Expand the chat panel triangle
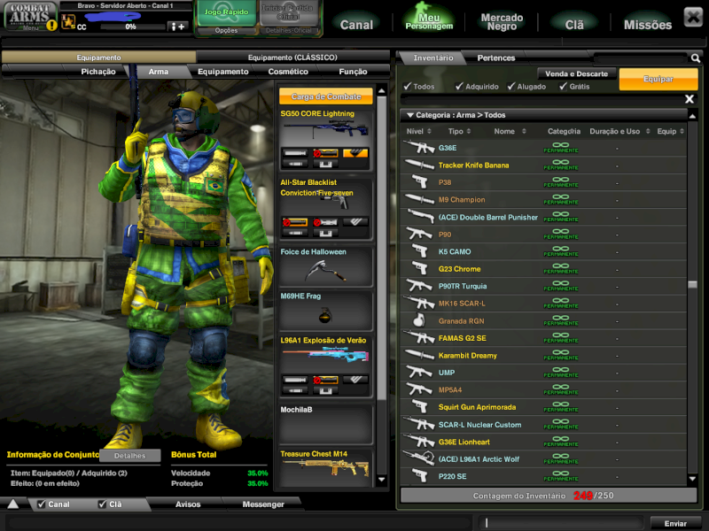The height and width of the screenshot is (531, 709). pyautogui.click(x=12, y=504)
